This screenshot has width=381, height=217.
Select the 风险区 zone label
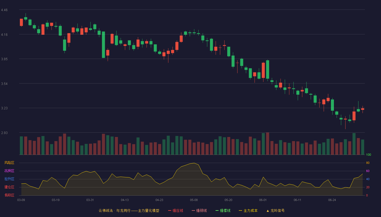[9, 163]
